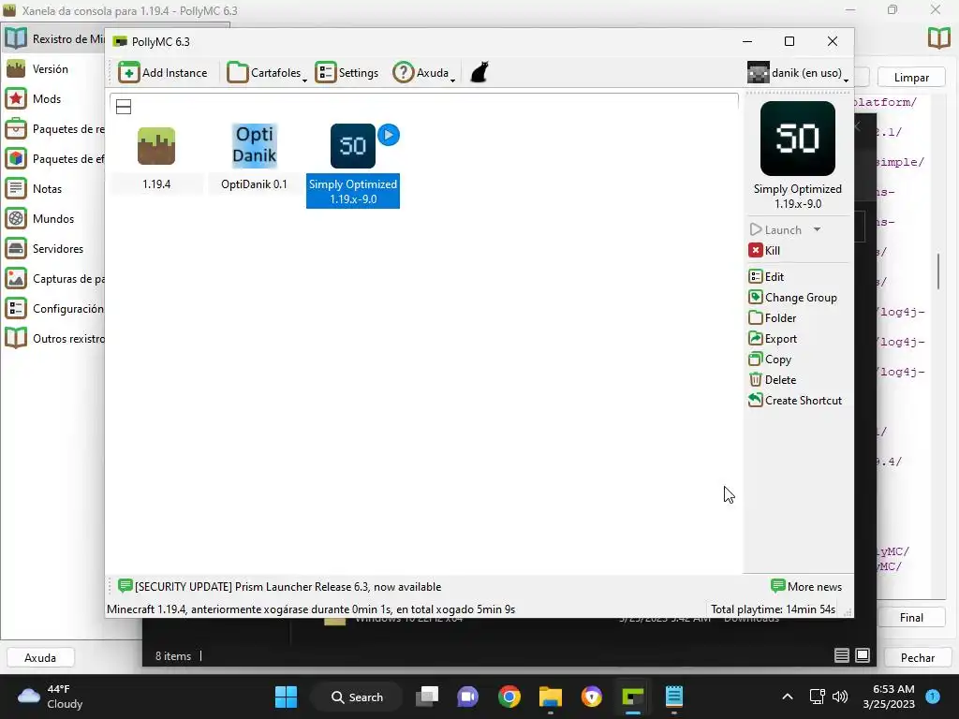Image resolution: width=959 pixels, height=719 pixels.
Task: Click the Minecraft 1.19.4 playtime status text
Action: [311, 609]
